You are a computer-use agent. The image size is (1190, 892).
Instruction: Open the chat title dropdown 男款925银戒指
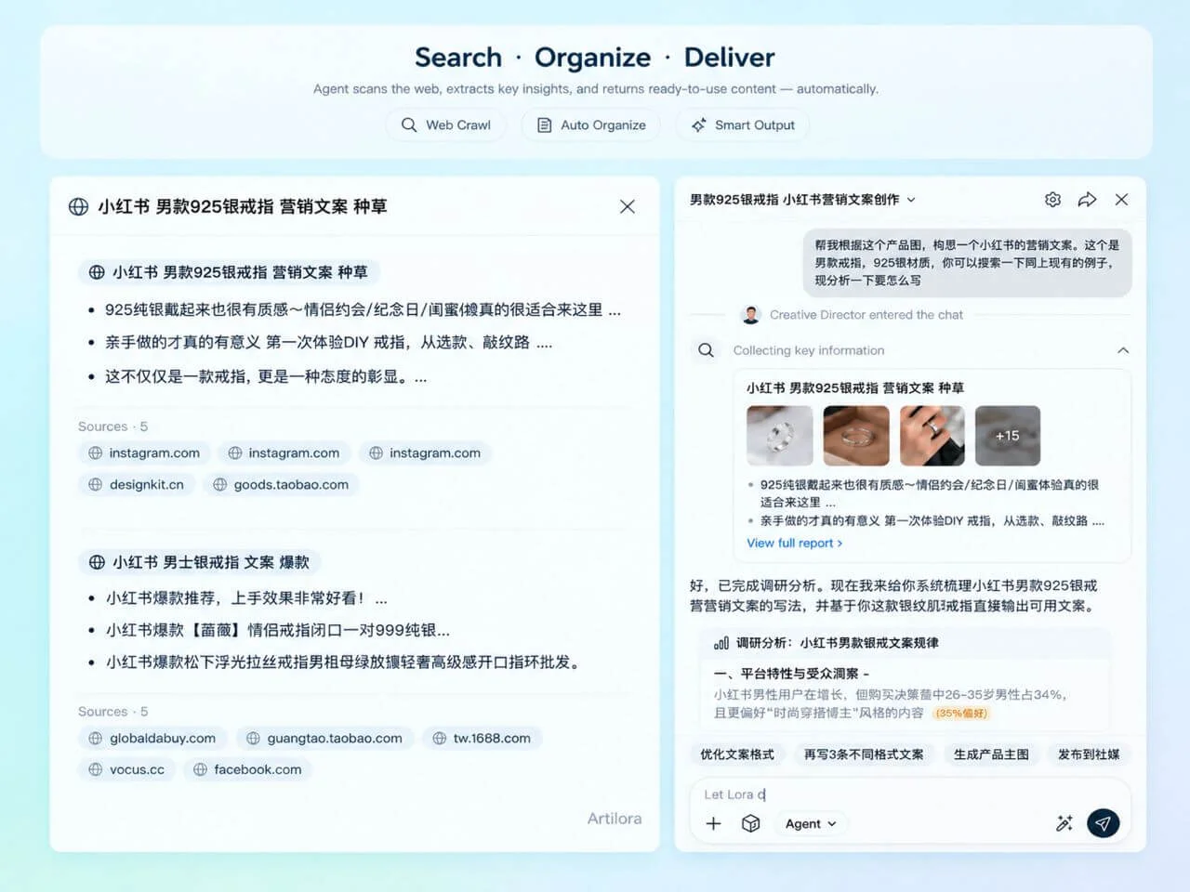coord(802,200)
